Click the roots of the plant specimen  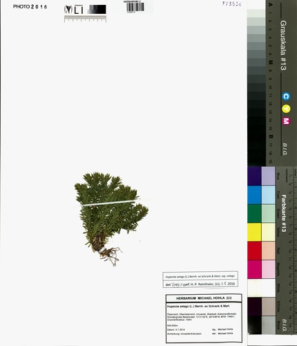coord(111,256)
